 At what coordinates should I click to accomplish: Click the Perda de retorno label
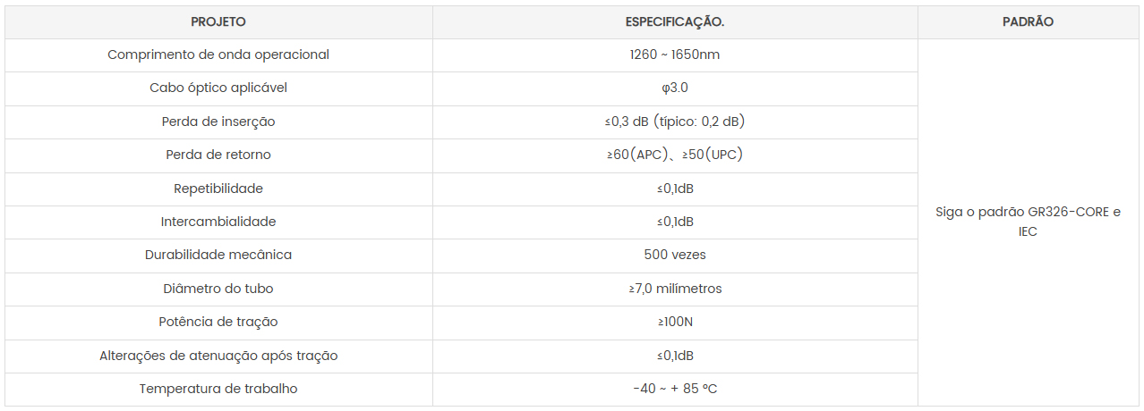(x=218, y=155)
